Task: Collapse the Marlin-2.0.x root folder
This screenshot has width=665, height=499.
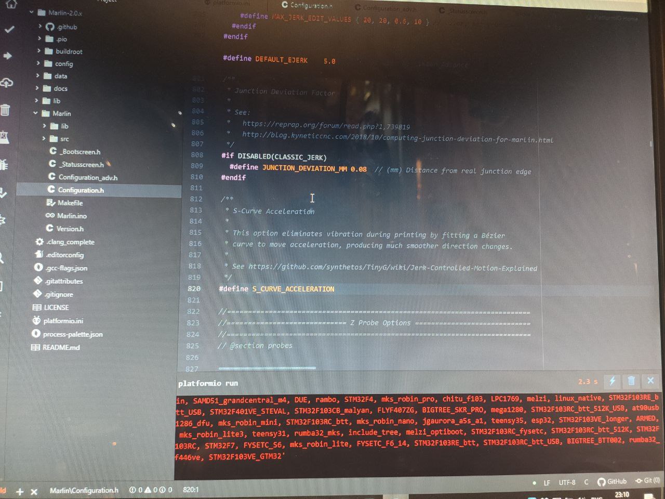Action: [x=32, y=12]
